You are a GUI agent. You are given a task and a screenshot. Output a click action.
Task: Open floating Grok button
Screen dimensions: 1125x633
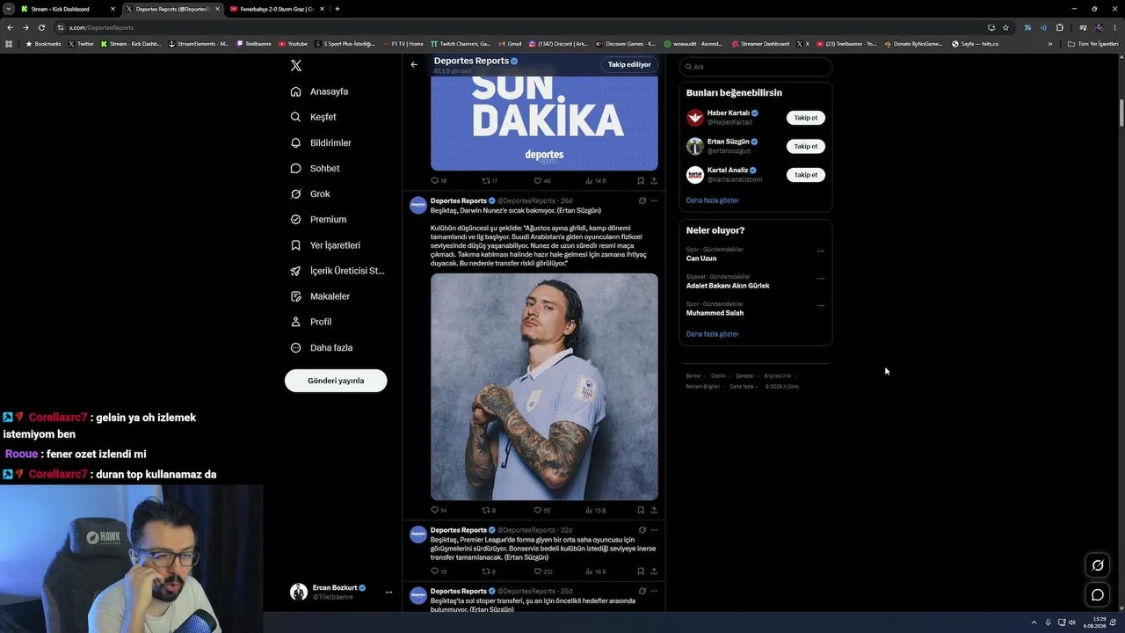(1098, 565)
